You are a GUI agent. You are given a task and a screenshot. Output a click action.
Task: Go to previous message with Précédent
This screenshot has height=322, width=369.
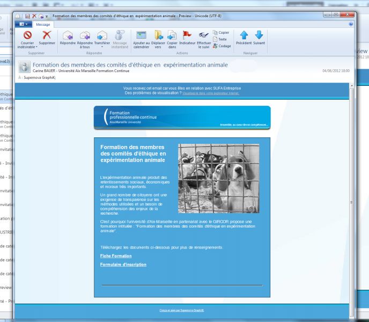244,38
